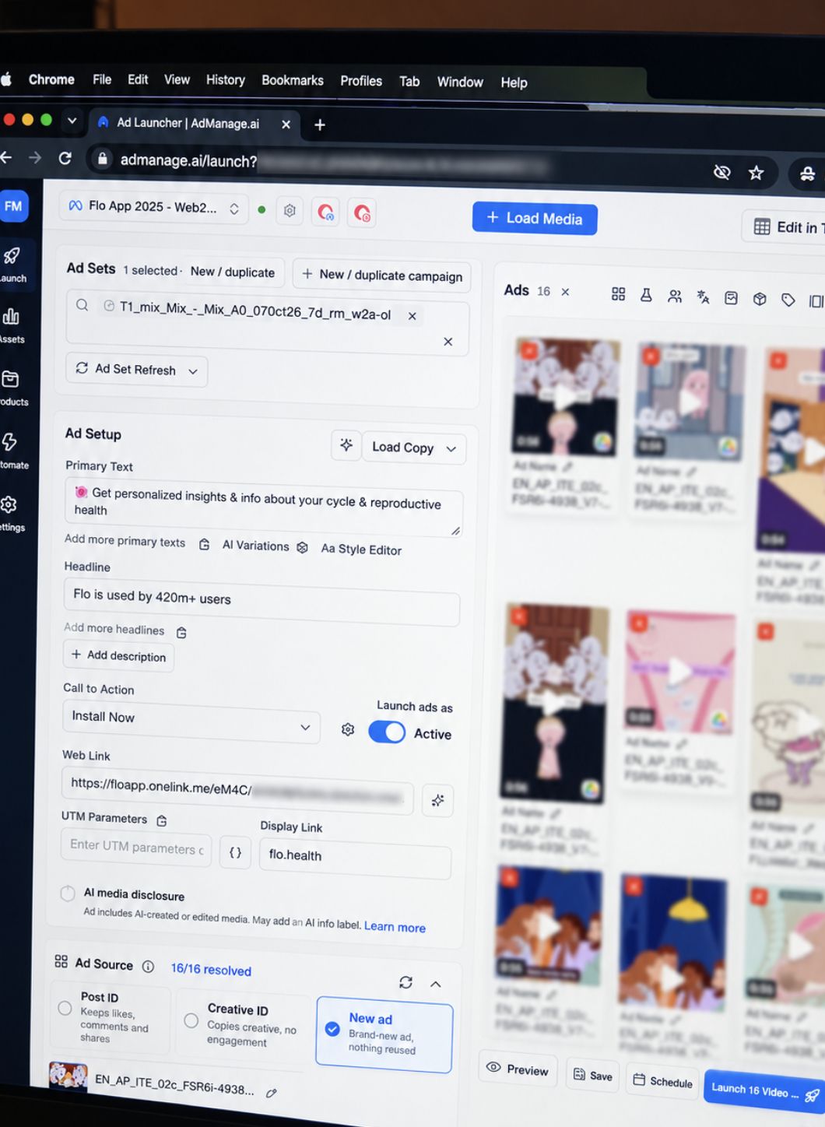Open the Assets chart sidebar item
Viewport: 825px width, 1127px height.
pyautogui.click(x=12, y=324)
